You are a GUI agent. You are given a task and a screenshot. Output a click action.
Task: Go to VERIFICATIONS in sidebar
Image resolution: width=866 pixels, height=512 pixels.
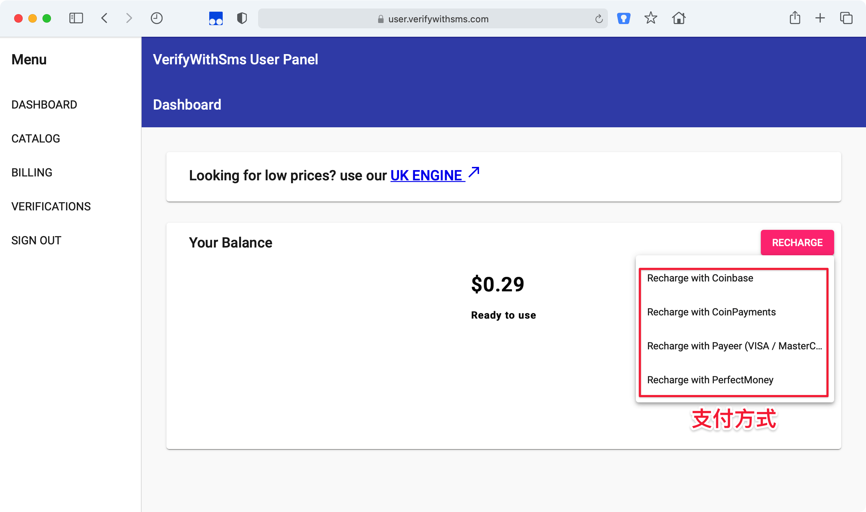pos(51,206)
